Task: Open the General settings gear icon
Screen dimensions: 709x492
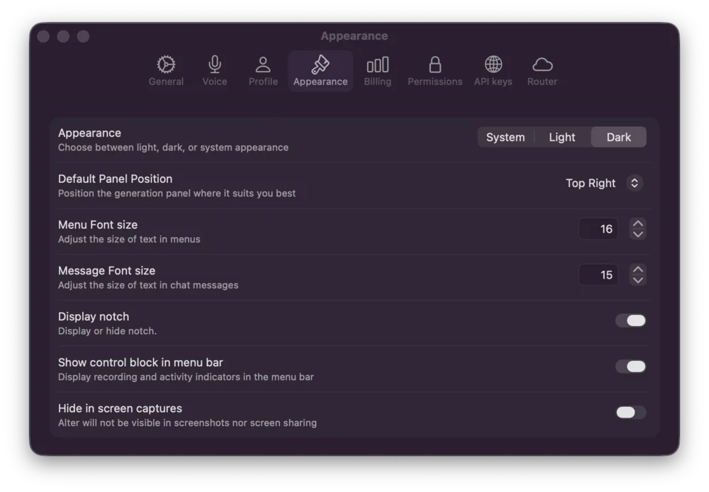Action: [165, 64]
